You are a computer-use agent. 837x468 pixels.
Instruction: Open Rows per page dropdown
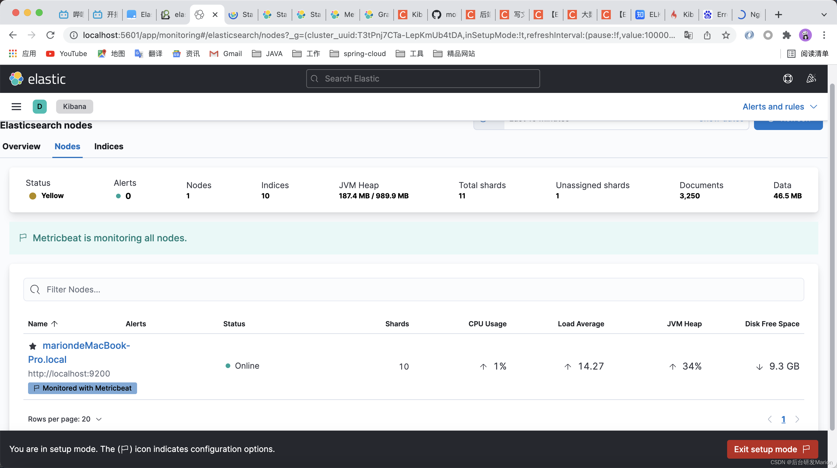click(65, 419)
